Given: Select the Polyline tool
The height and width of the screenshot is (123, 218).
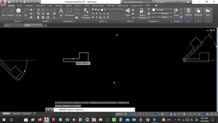Looking at the screenshot, I should (x=11, y=12).
